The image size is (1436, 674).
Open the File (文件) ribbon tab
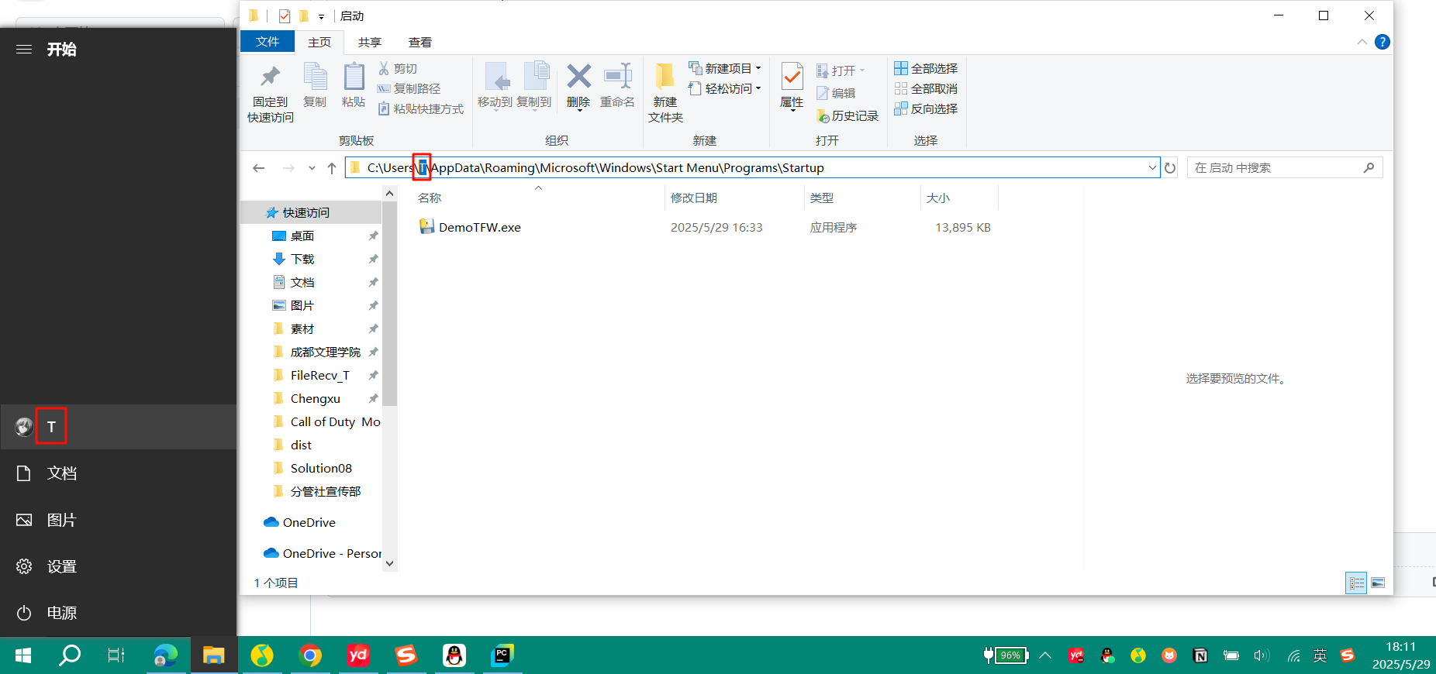tap(268, 42)
